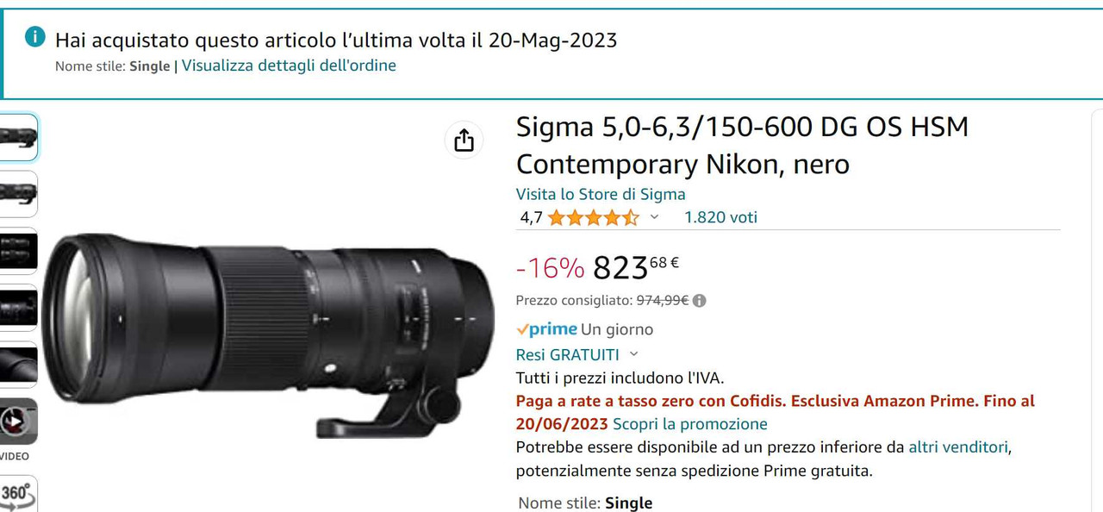Screen dimensions: 1103x512
Task: Expand the Resi GRATUITI dropdown
Action: pos(634,354)
